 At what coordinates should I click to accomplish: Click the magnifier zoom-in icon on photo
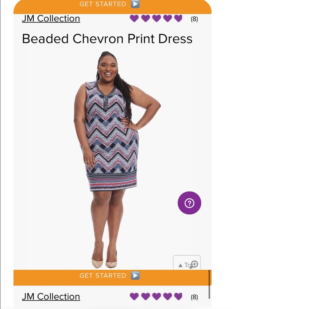tap(194, 264)
